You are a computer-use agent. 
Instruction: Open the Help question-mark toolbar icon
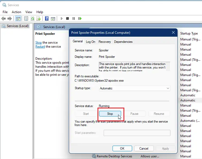coord(47,18)
